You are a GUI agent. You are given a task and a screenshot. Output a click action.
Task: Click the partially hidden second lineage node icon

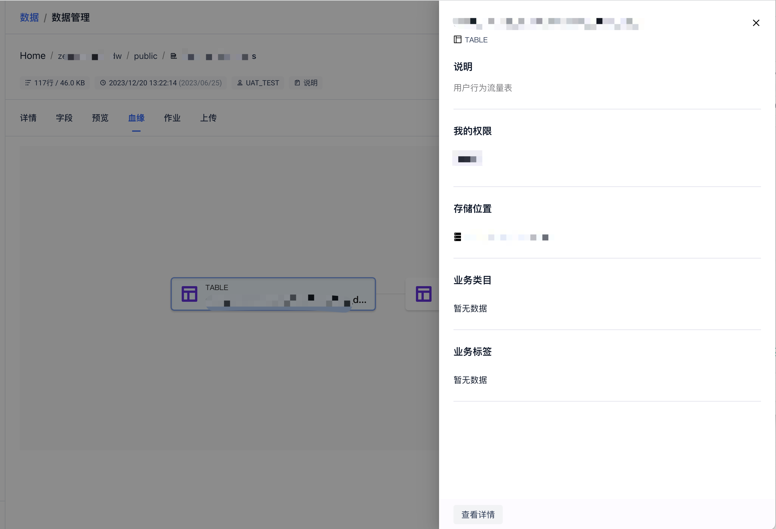(x=423, y=294)
